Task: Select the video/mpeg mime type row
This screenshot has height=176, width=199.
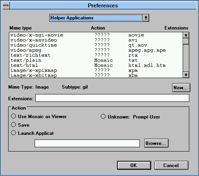Action: point(96,50)
